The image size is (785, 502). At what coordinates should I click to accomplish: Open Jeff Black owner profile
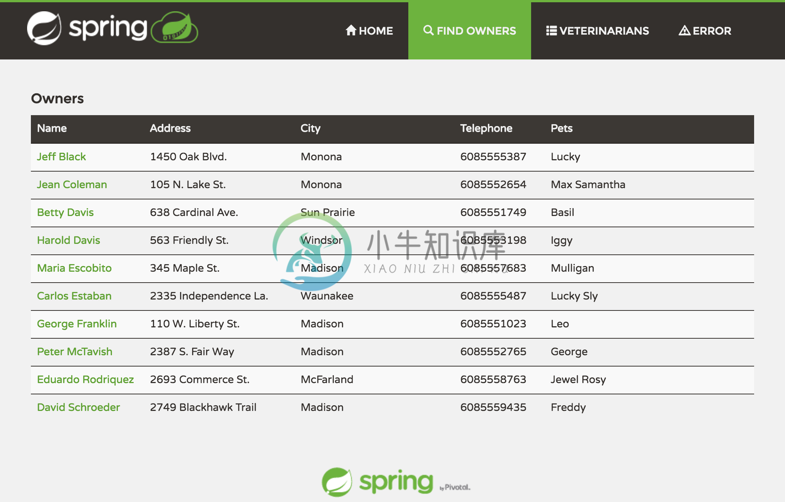coord(61,157)
